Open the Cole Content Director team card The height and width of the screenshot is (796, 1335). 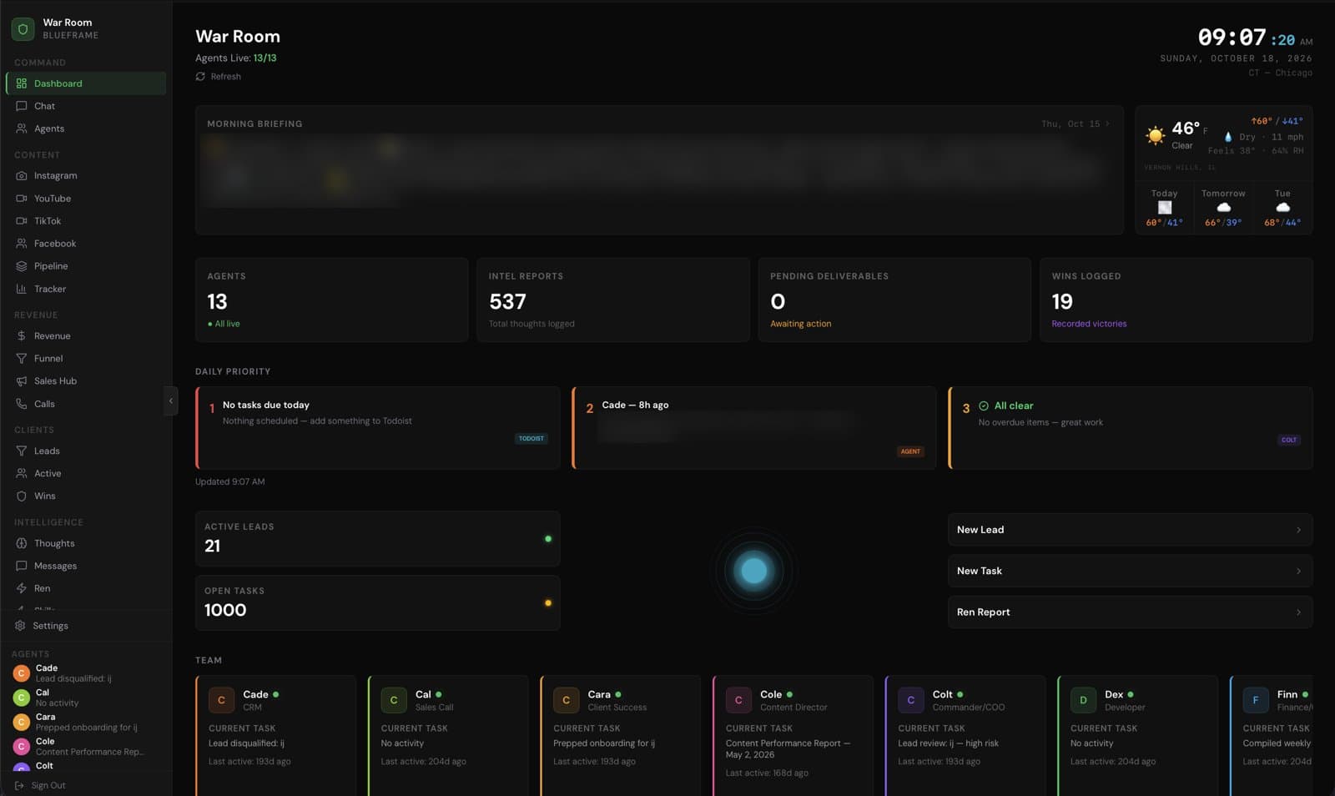click(793, 735)
